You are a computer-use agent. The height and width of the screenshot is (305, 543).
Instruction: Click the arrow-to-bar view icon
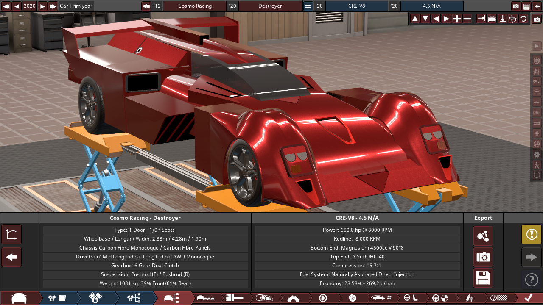click(x=481, y=19)
